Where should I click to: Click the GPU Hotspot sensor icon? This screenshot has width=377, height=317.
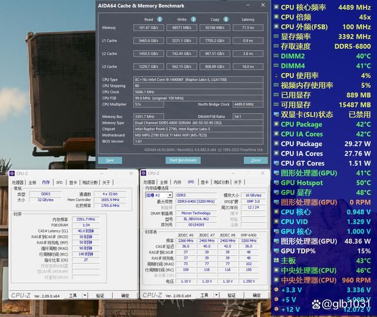(276, 183)
